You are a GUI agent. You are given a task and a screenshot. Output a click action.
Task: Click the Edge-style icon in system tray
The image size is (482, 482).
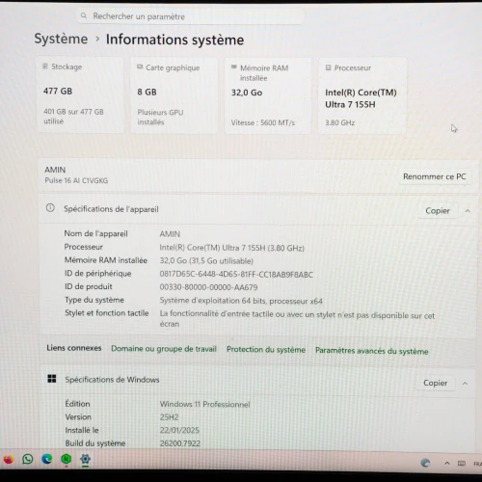[425, 463]
